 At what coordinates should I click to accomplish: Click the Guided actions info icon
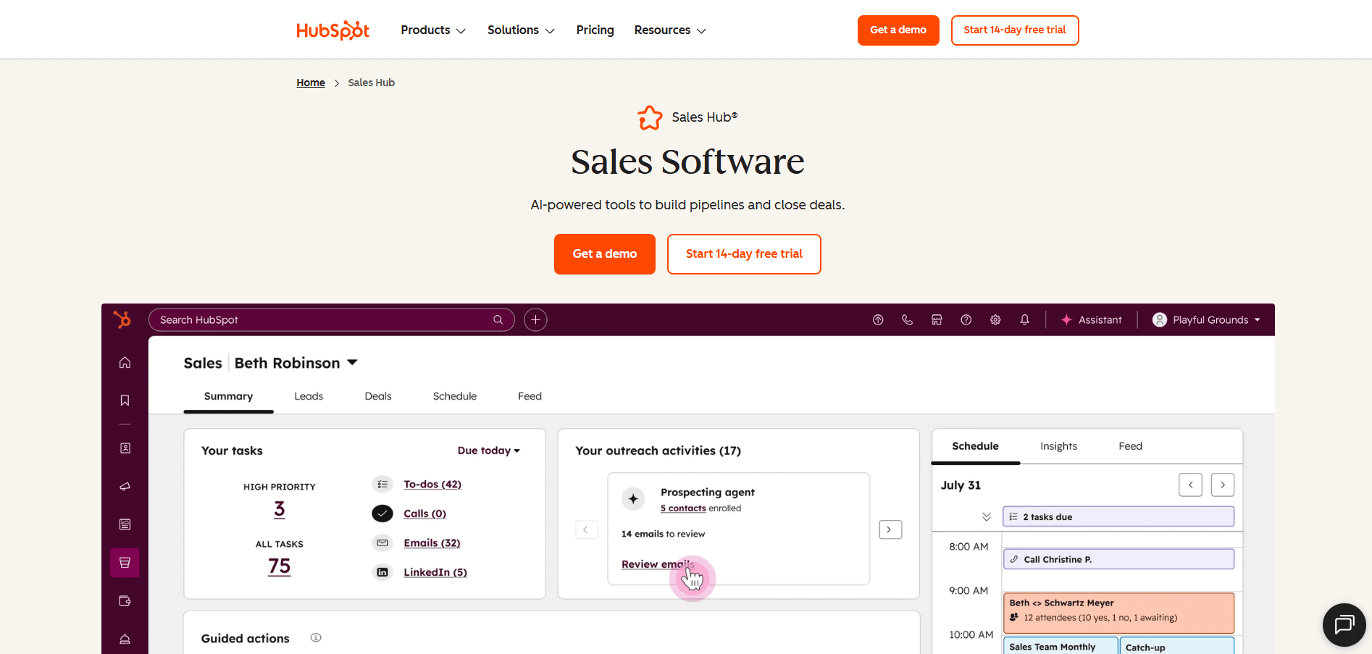click(316, 637)
